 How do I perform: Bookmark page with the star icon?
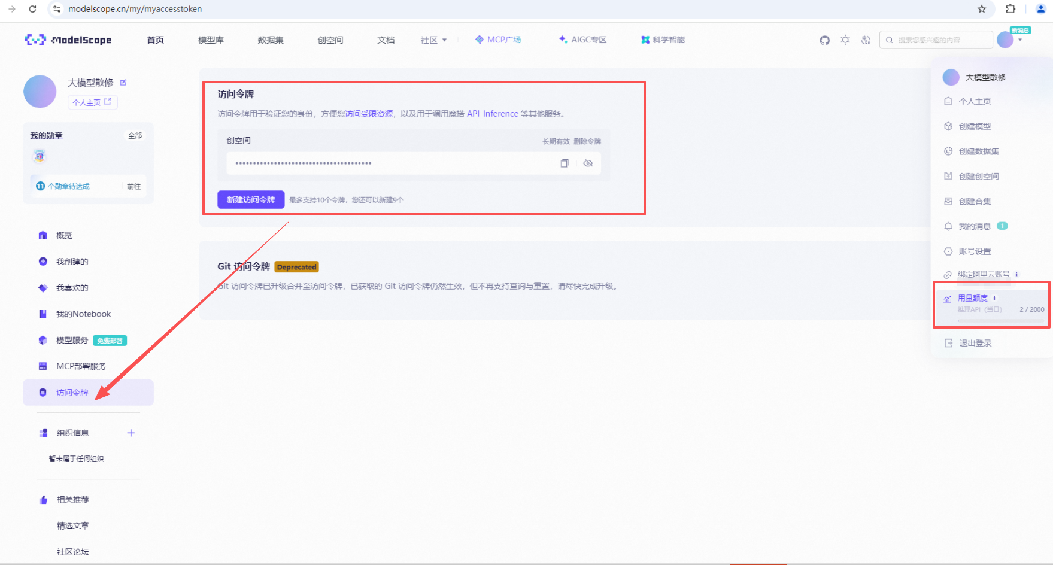click(982, 9)
